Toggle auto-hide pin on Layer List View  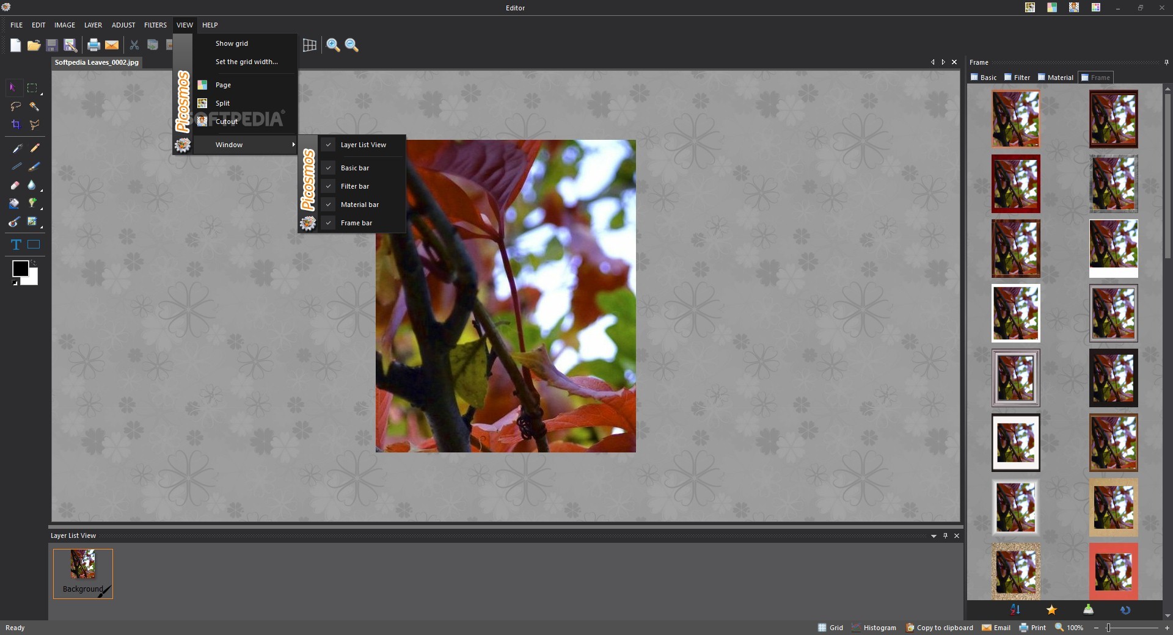point(945,535)
